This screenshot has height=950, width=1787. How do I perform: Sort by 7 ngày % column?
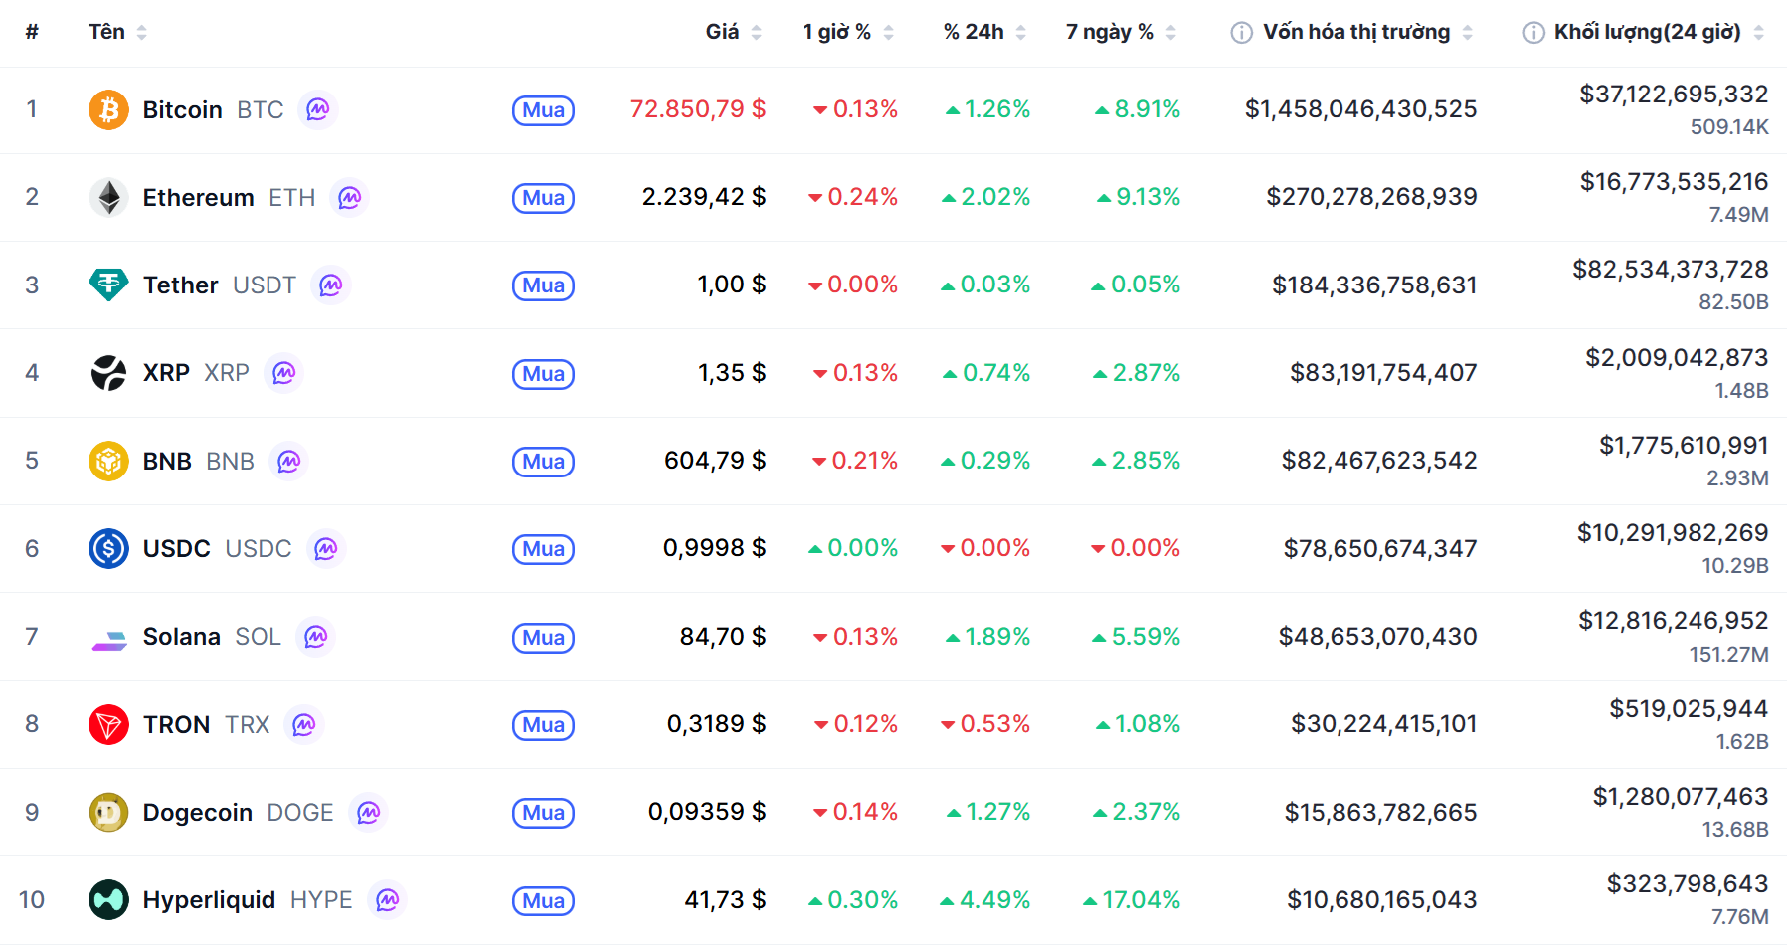(x=1110, y=32)
